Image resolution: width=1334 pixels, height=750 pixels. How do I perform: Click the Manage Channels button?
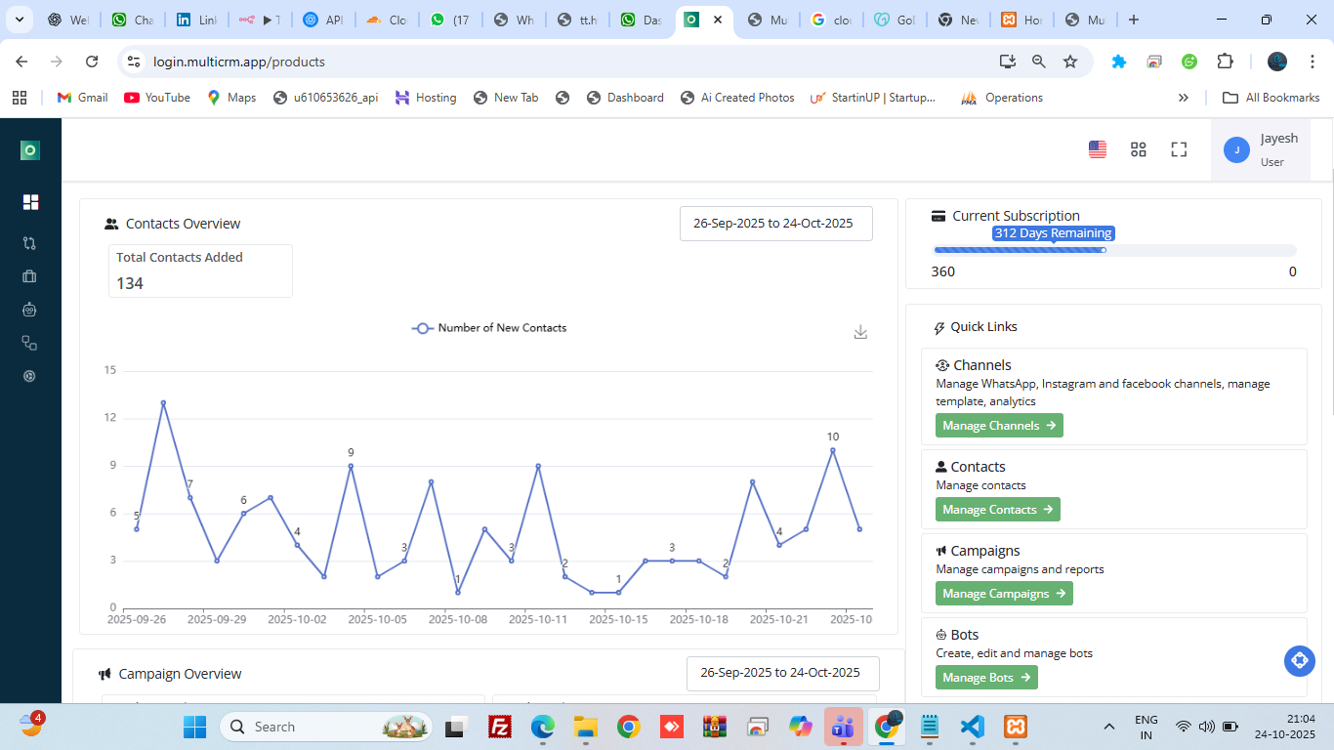pos(999,425)
